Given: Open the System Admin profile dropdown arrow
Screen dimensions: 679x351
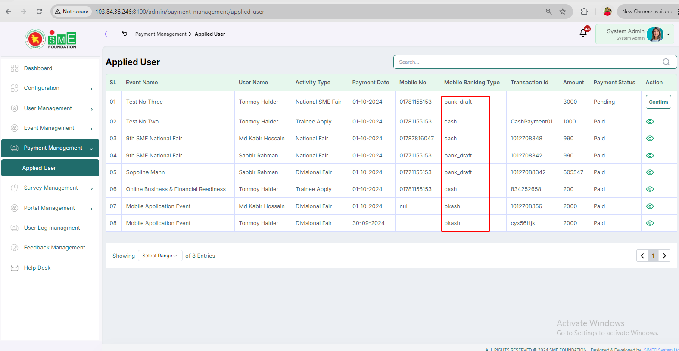Looking at the screenshot, I should click(x=668, y=34).
